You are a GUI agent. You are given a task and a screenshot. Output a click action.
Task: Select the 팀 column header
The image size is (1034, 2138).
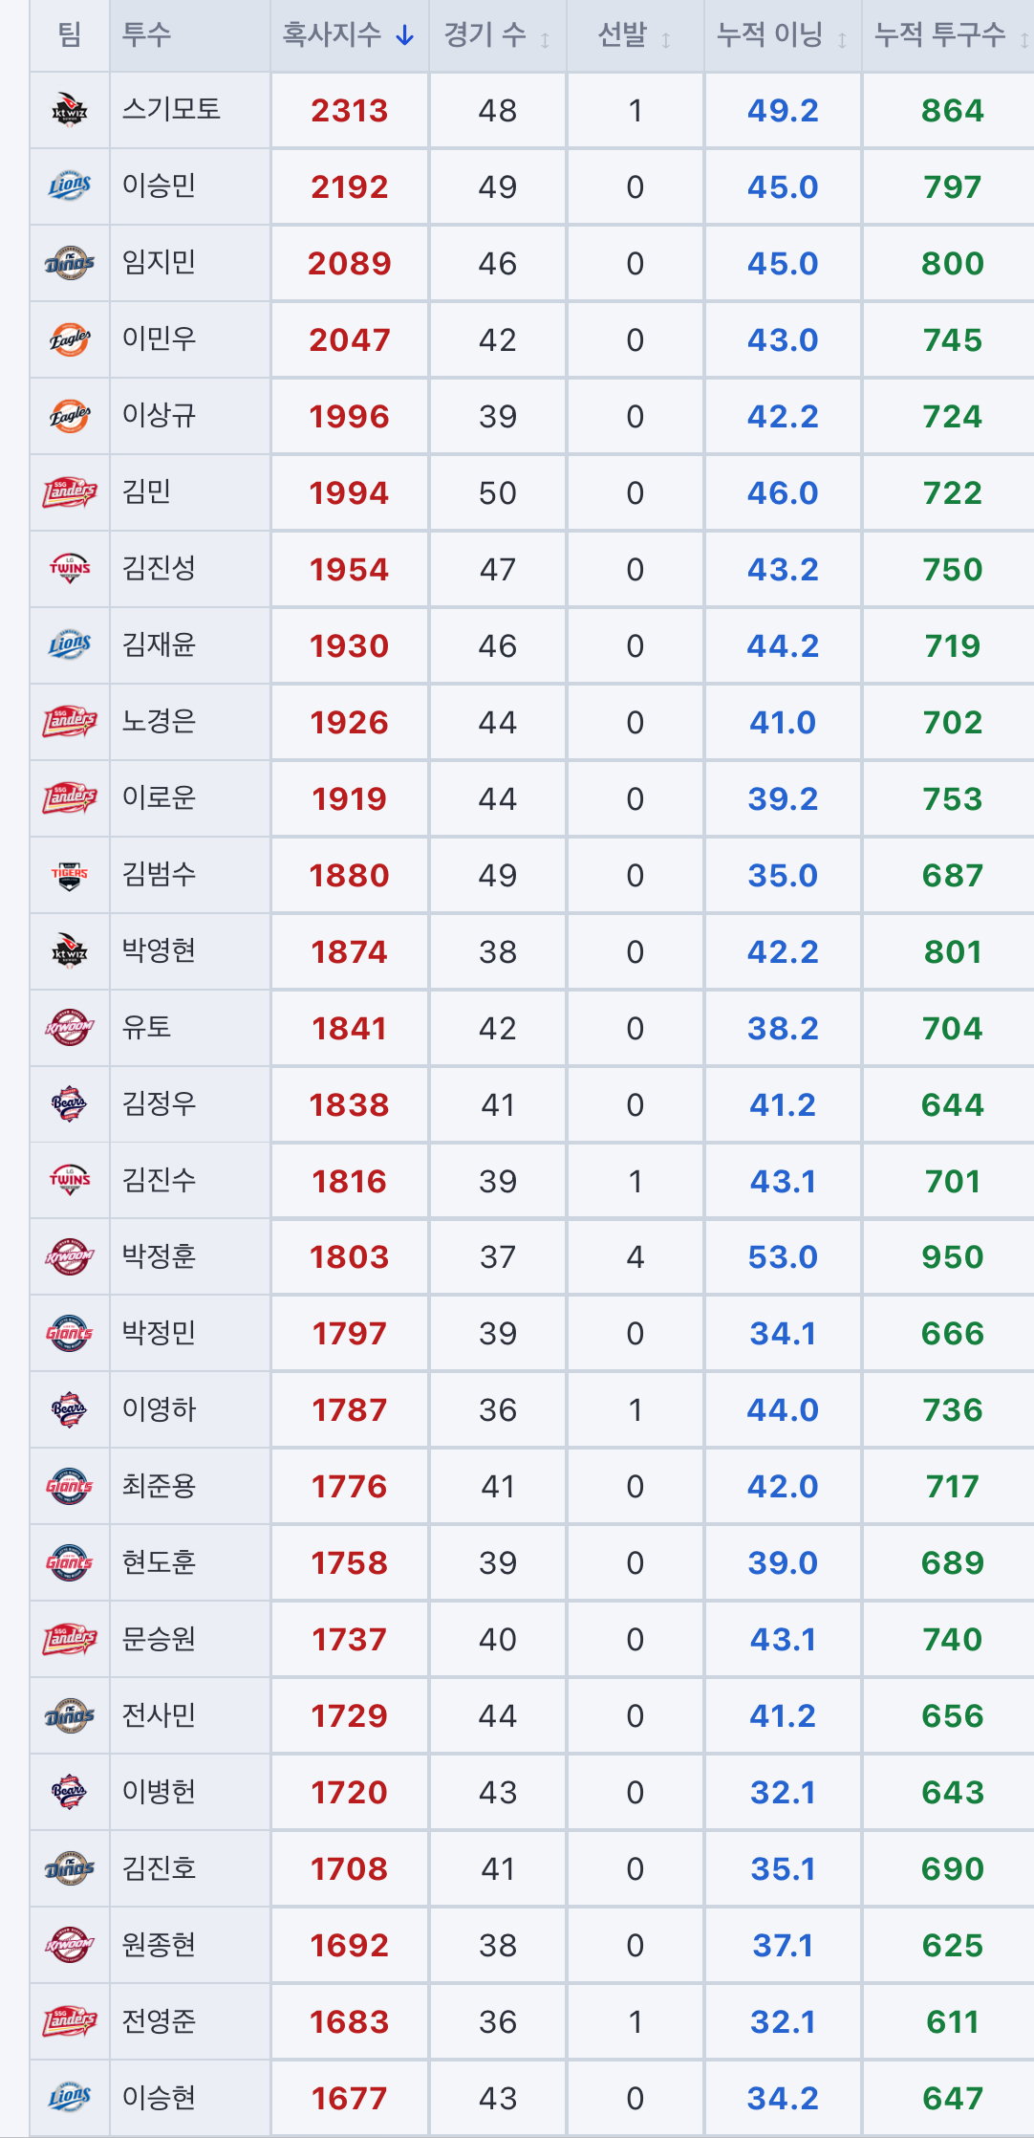pyautogui.click(x=70, y=35)
